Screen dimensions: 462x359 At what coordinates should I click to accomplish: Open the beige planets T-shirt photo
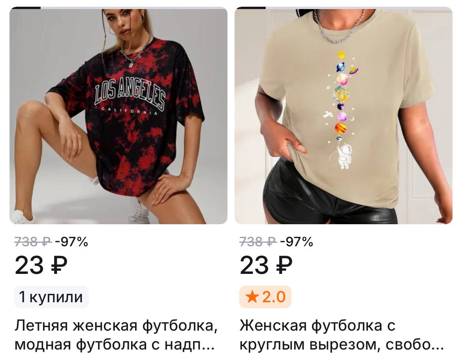click(344, 115)
